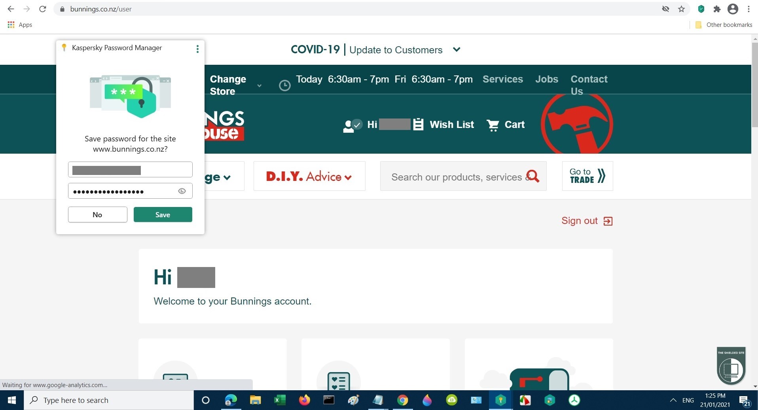This screenshot has height=410, width=758.
Task: Click the mailbox illustration card
Action: [539, 364]
